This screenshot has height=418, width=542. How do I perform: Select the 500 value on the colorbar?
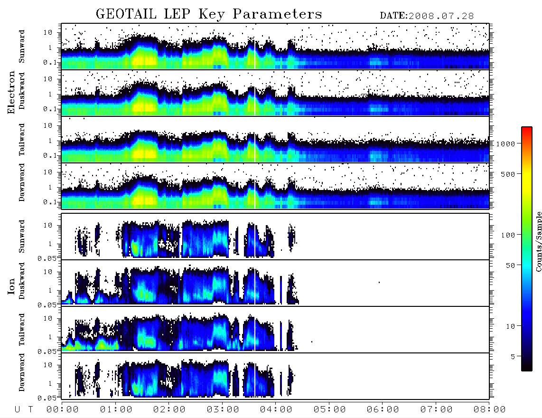pos(508,174)
